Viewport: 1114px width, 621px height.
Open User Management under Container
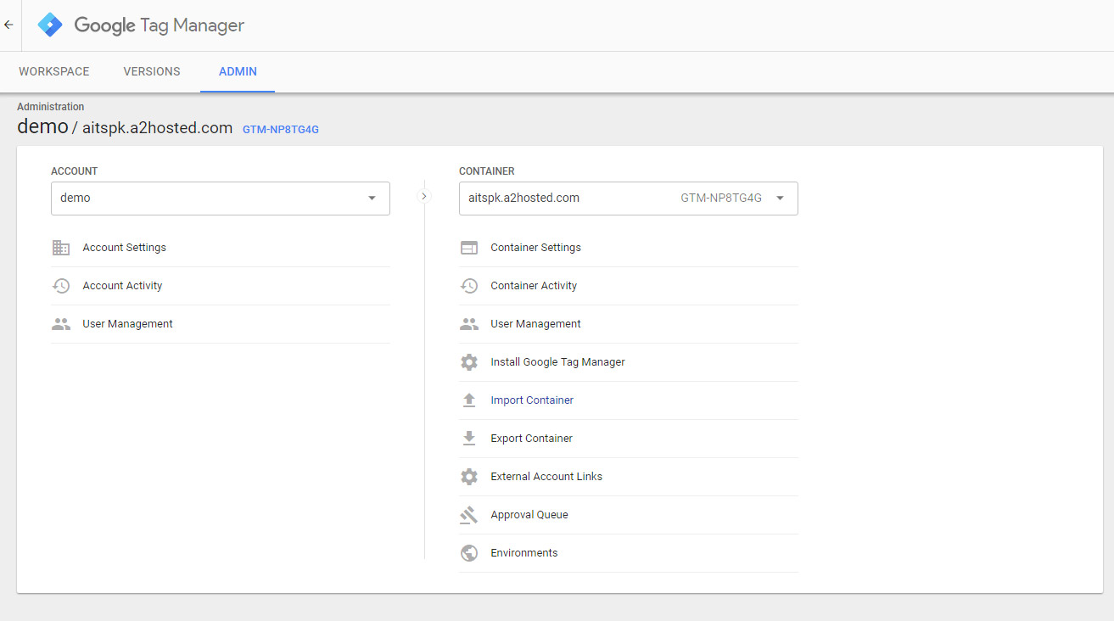[x=629, y=324]
